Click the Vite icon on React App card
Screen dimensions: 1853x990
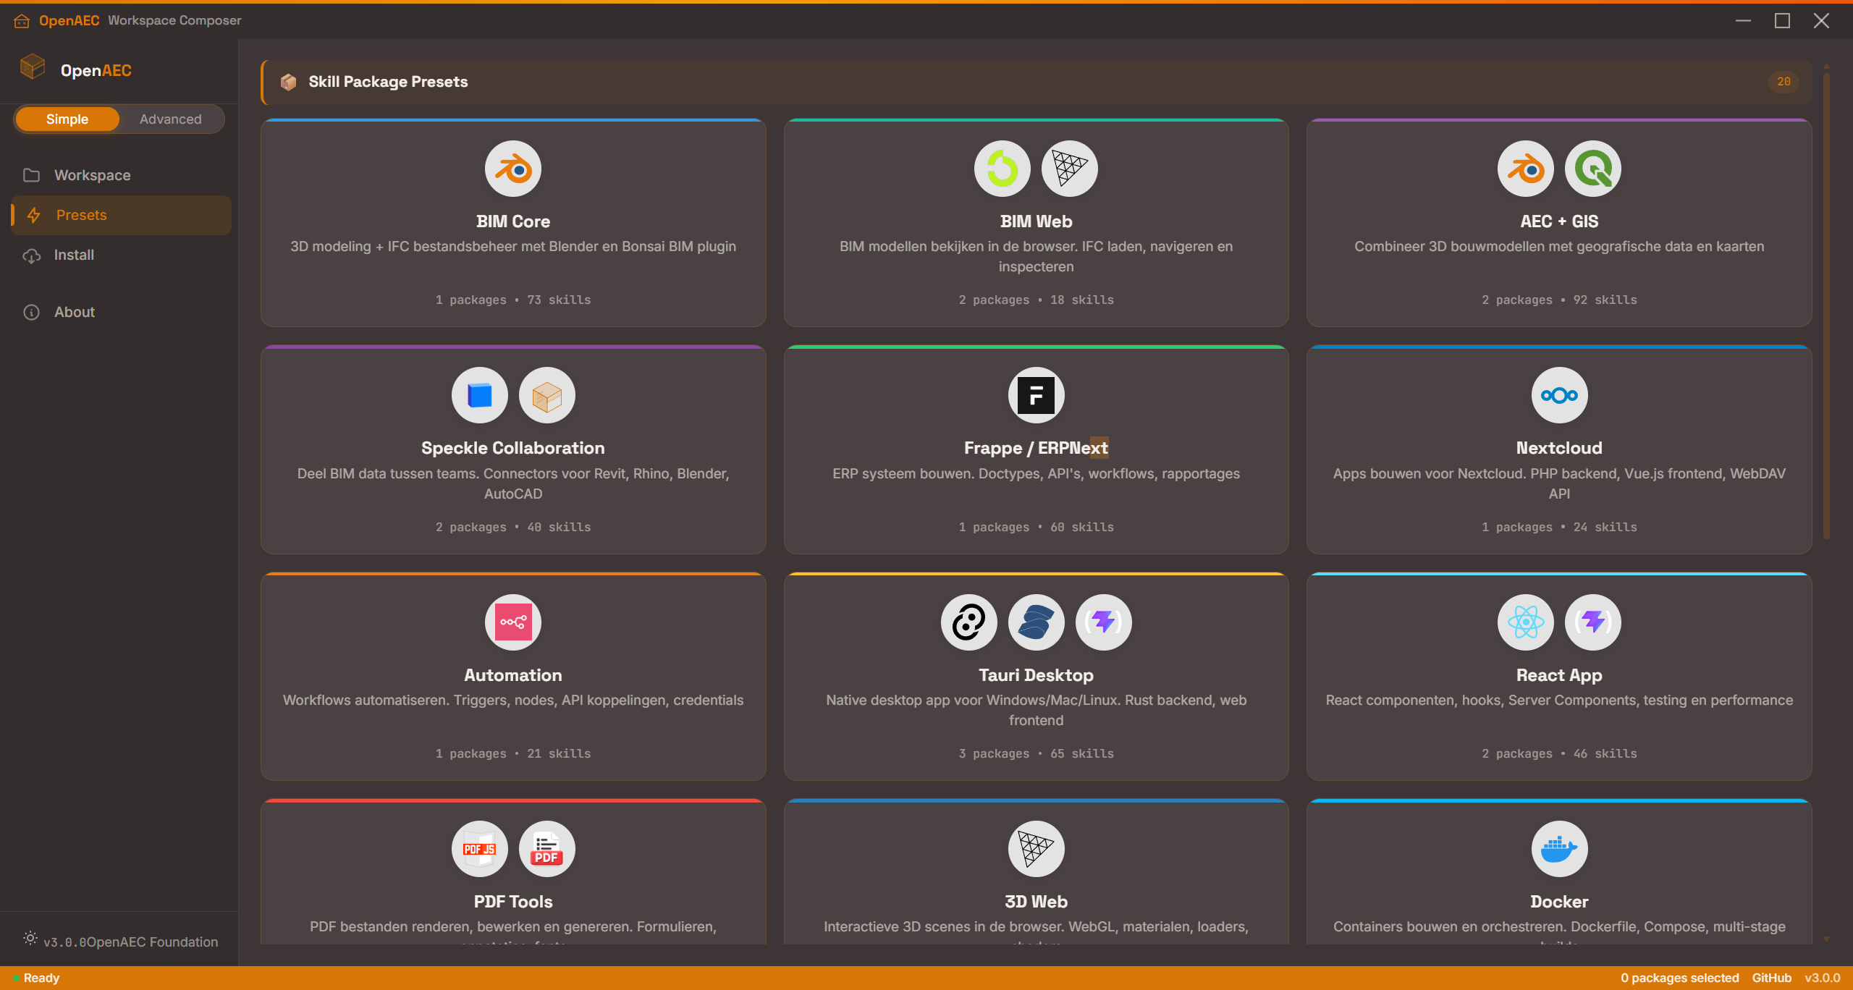[1593, 622]
